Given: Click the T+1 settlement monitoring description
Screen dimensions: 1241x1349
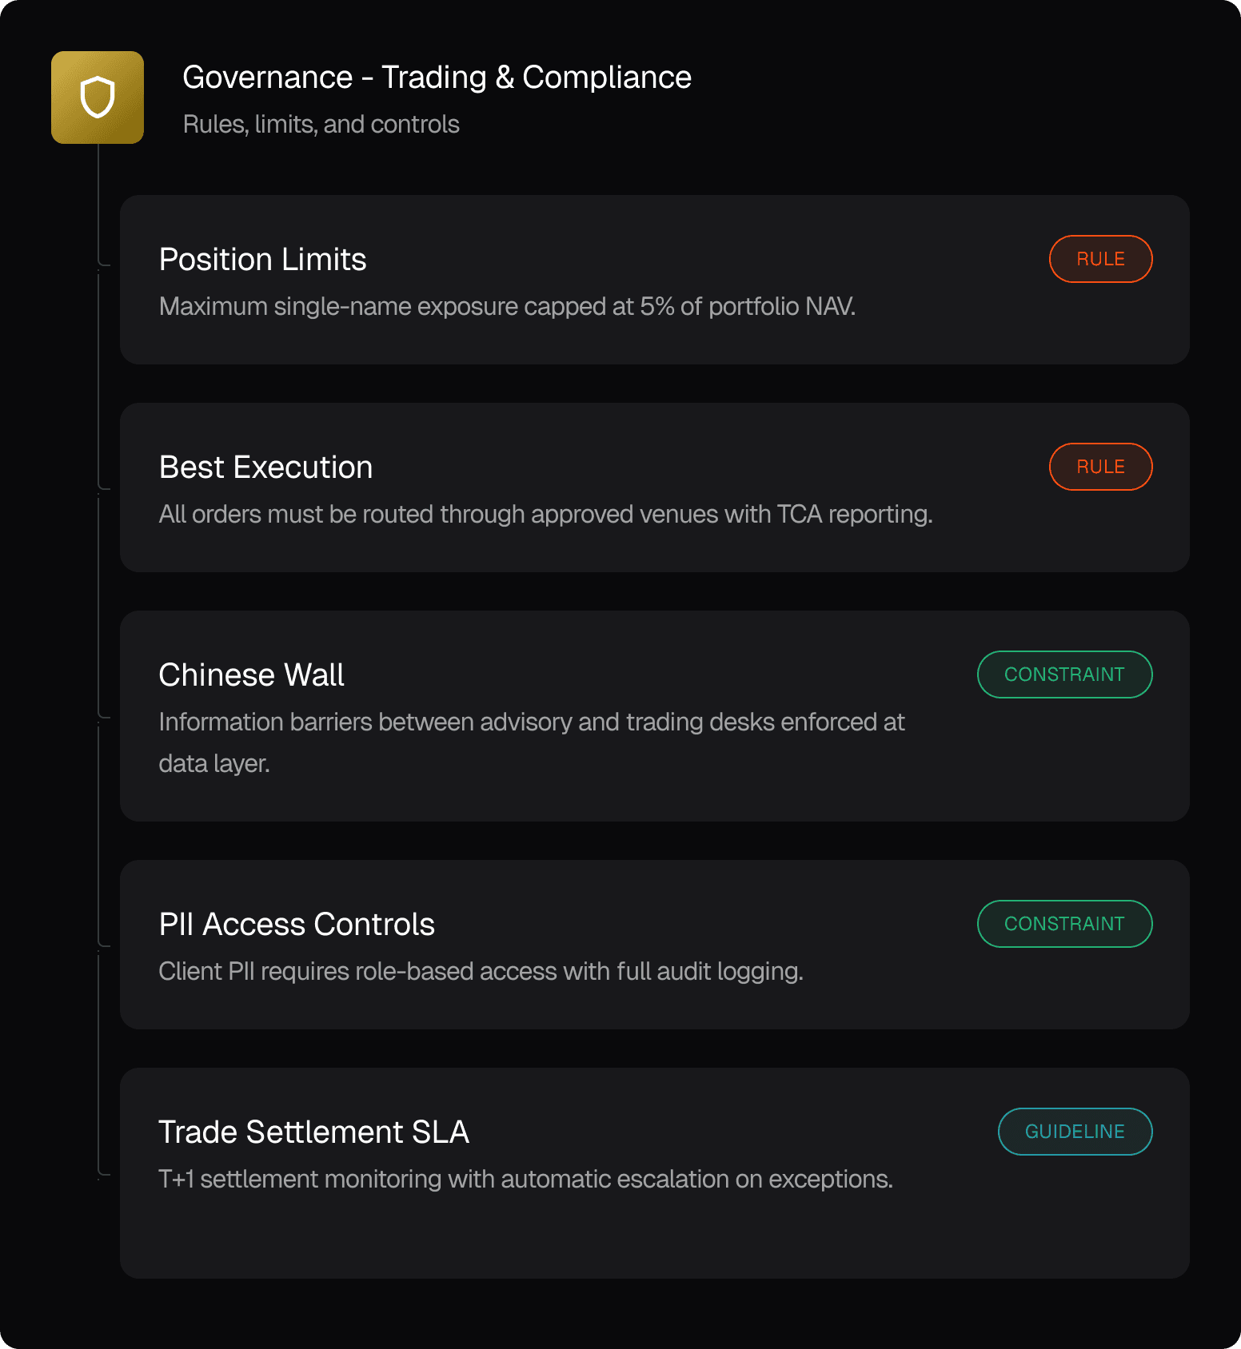Looking at the screenshot, I should 525,1180.
